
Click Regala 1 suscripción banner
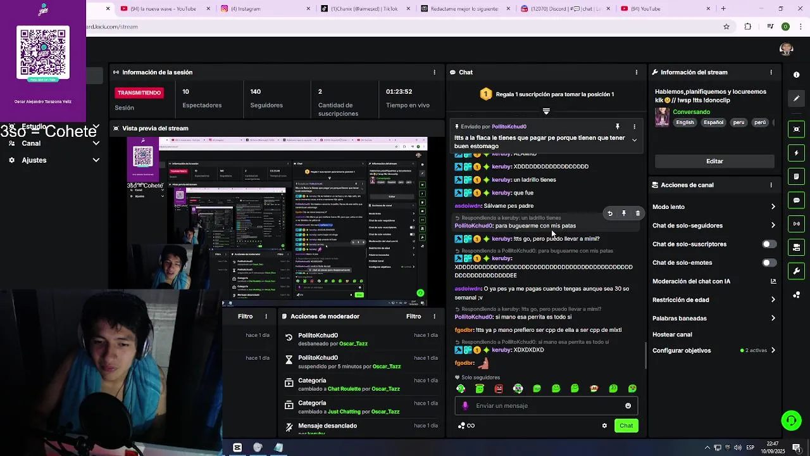(546, 94)
